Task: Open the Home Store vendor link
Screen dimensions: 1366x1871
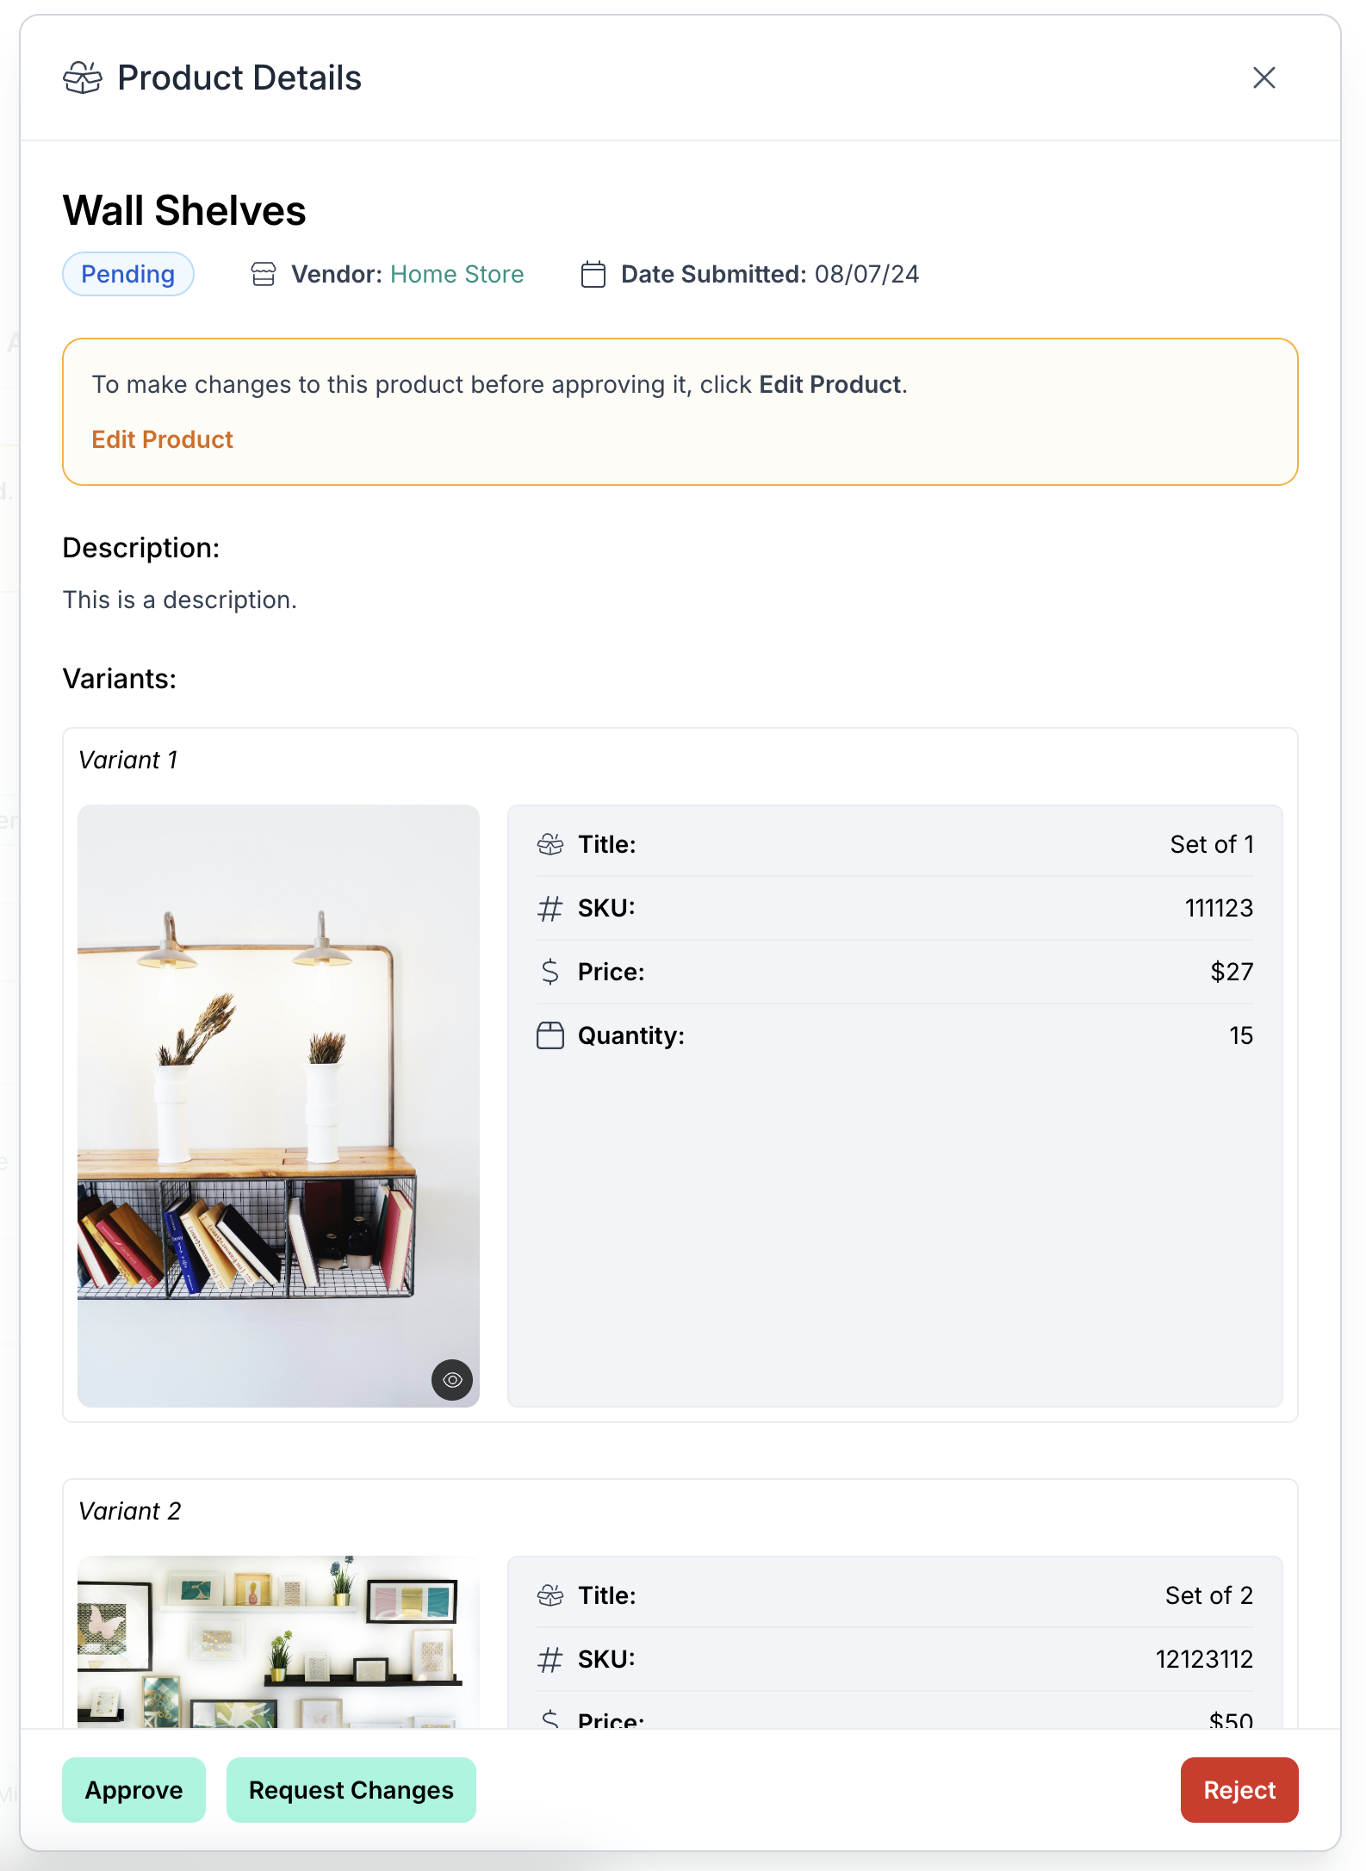Action: 456,274
